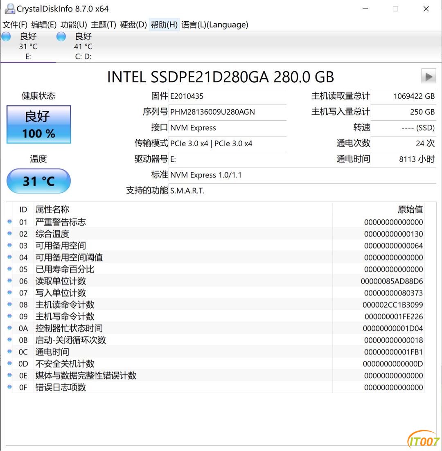Viewport: 442px width, 451px height.
Task: Click raw value 000002CC1B3099
Action: point(392,305)
